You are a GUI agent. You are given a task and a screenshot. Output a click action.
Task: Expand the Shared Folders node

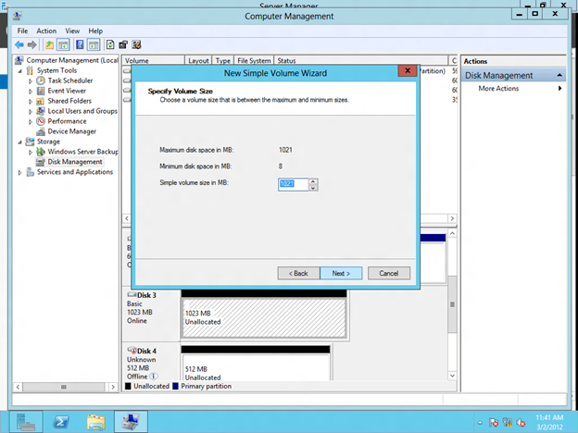coord(31,101)
